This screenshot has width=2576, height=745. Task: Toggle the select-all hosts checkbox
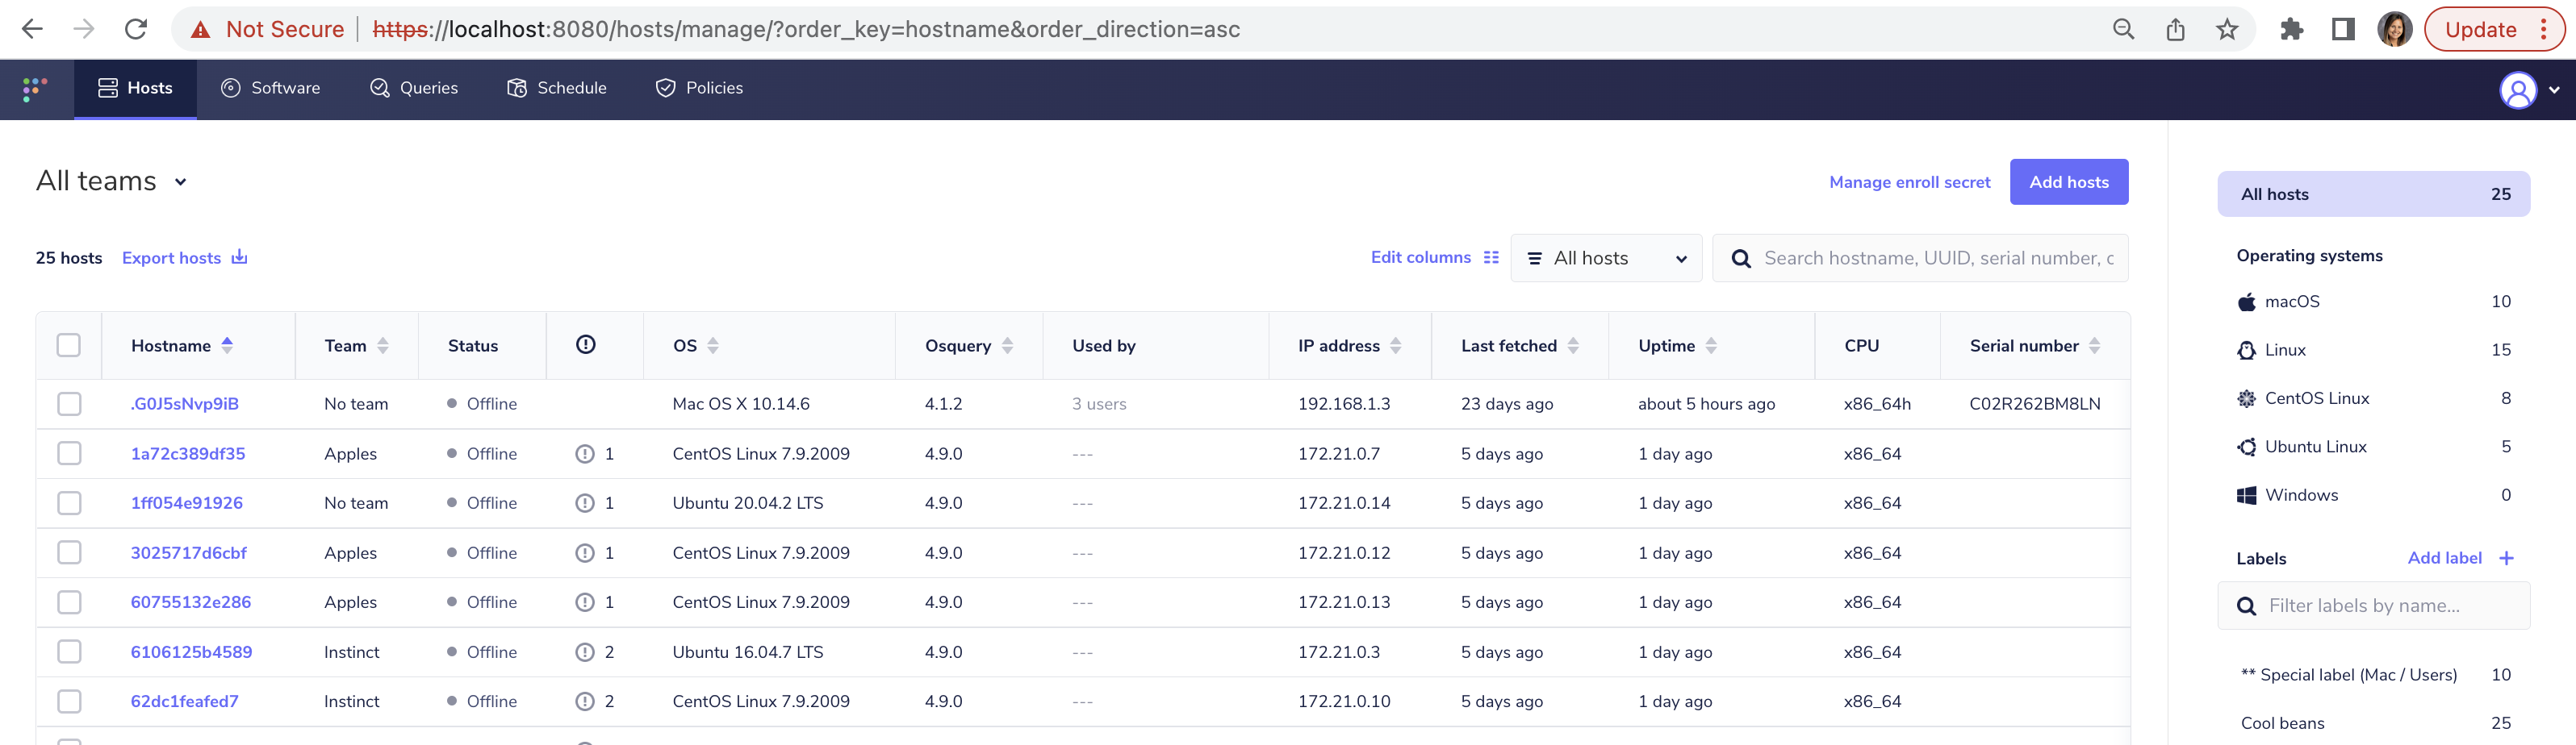point(69,344)
